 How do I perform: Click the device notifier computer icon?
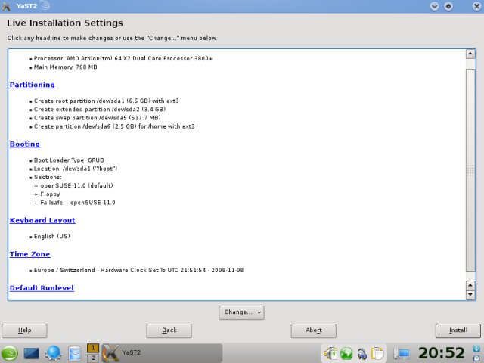402,353
